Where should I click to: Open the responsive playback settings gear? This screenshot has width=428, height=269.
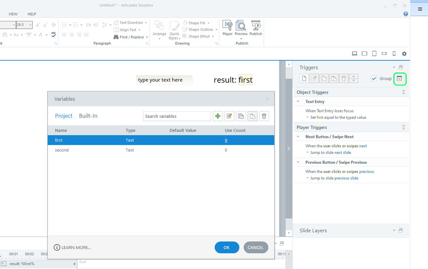click(x=404, y=54)
